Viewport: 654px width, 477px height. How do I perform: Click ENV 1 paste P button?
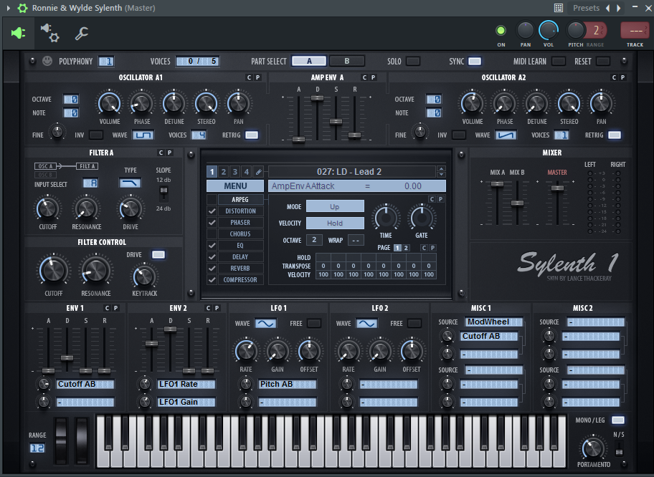[116, 308]
